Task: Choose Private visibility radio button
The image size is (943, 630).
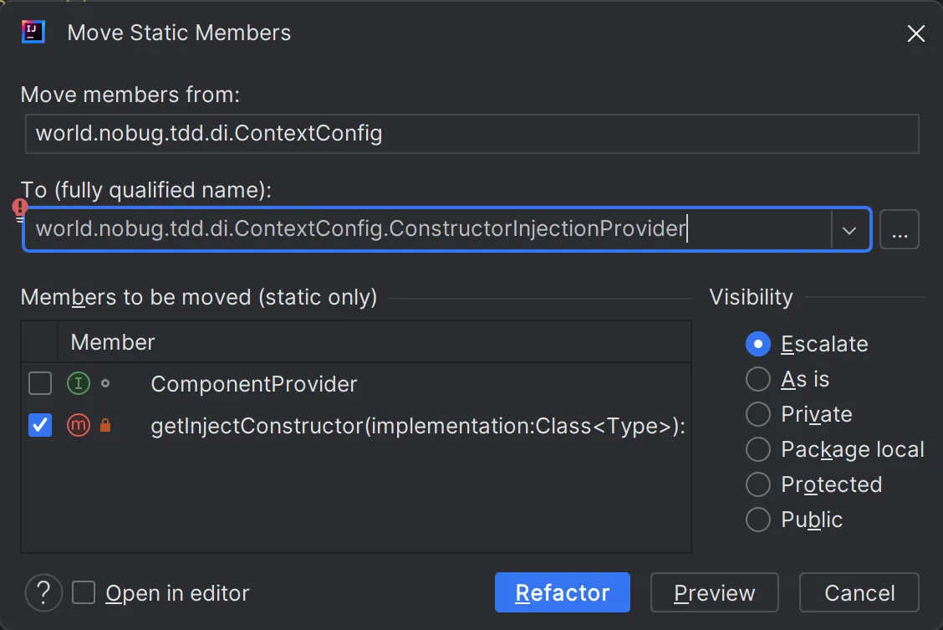Action: 757,414
